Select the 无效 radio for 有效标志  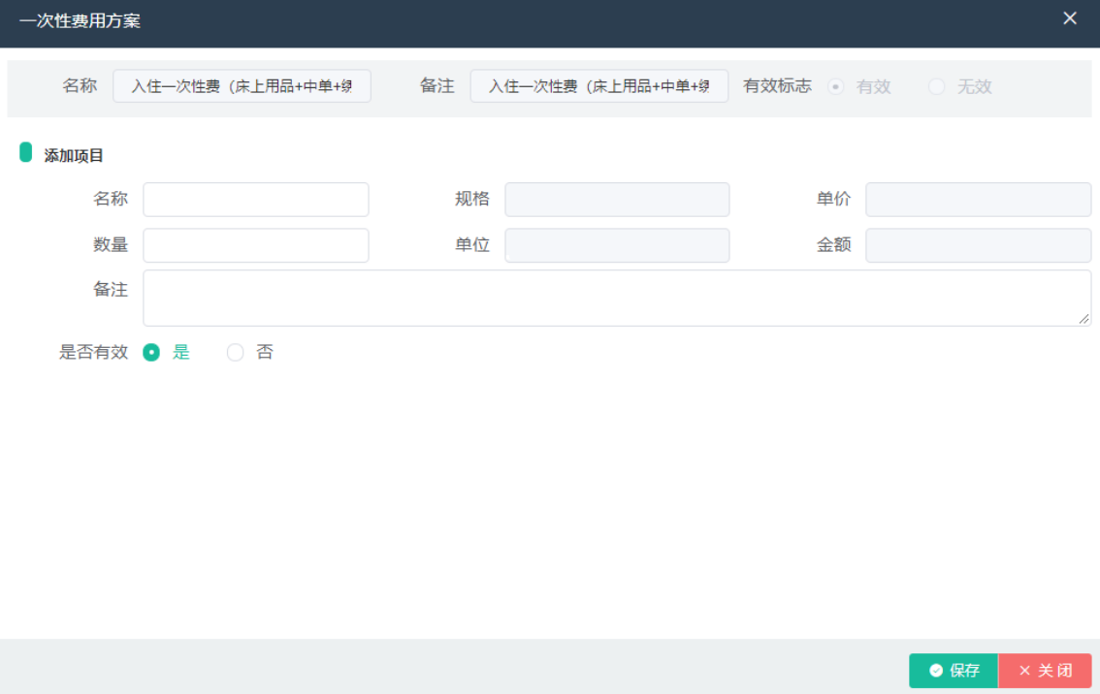(936, 86)
